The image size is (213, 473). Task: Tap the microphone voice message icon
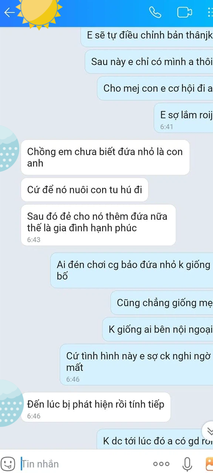[x=187, y=464]
